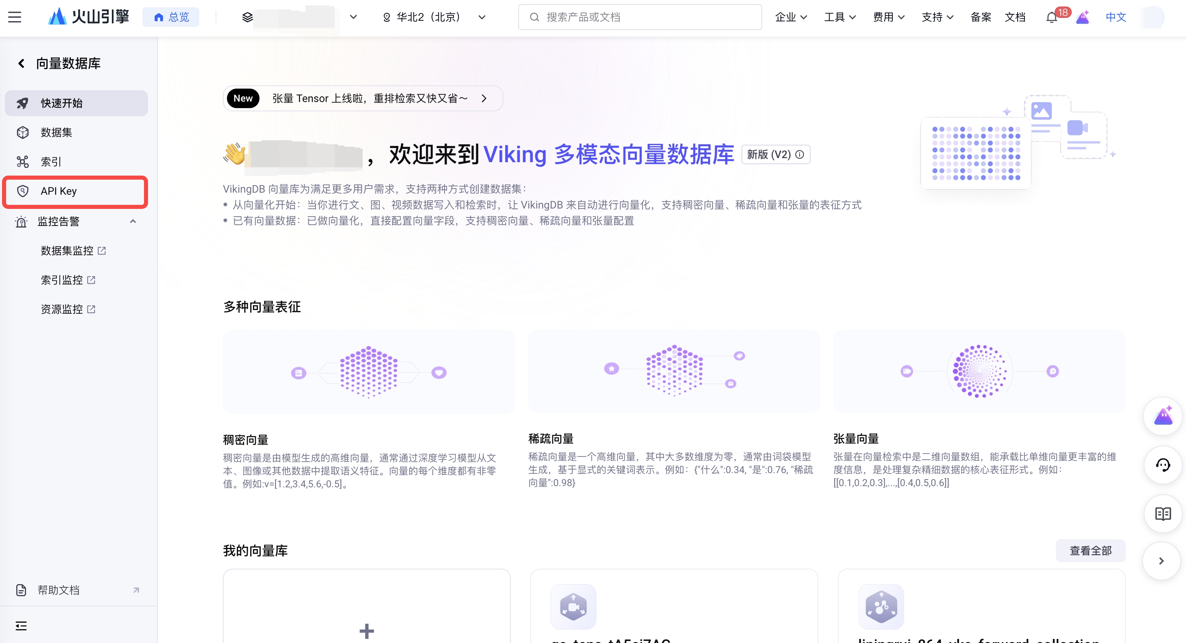Click the AI assistant icon in the top bar
Image resolution: width=1186 pixels, height=643 pixels.
[1082, 17]
